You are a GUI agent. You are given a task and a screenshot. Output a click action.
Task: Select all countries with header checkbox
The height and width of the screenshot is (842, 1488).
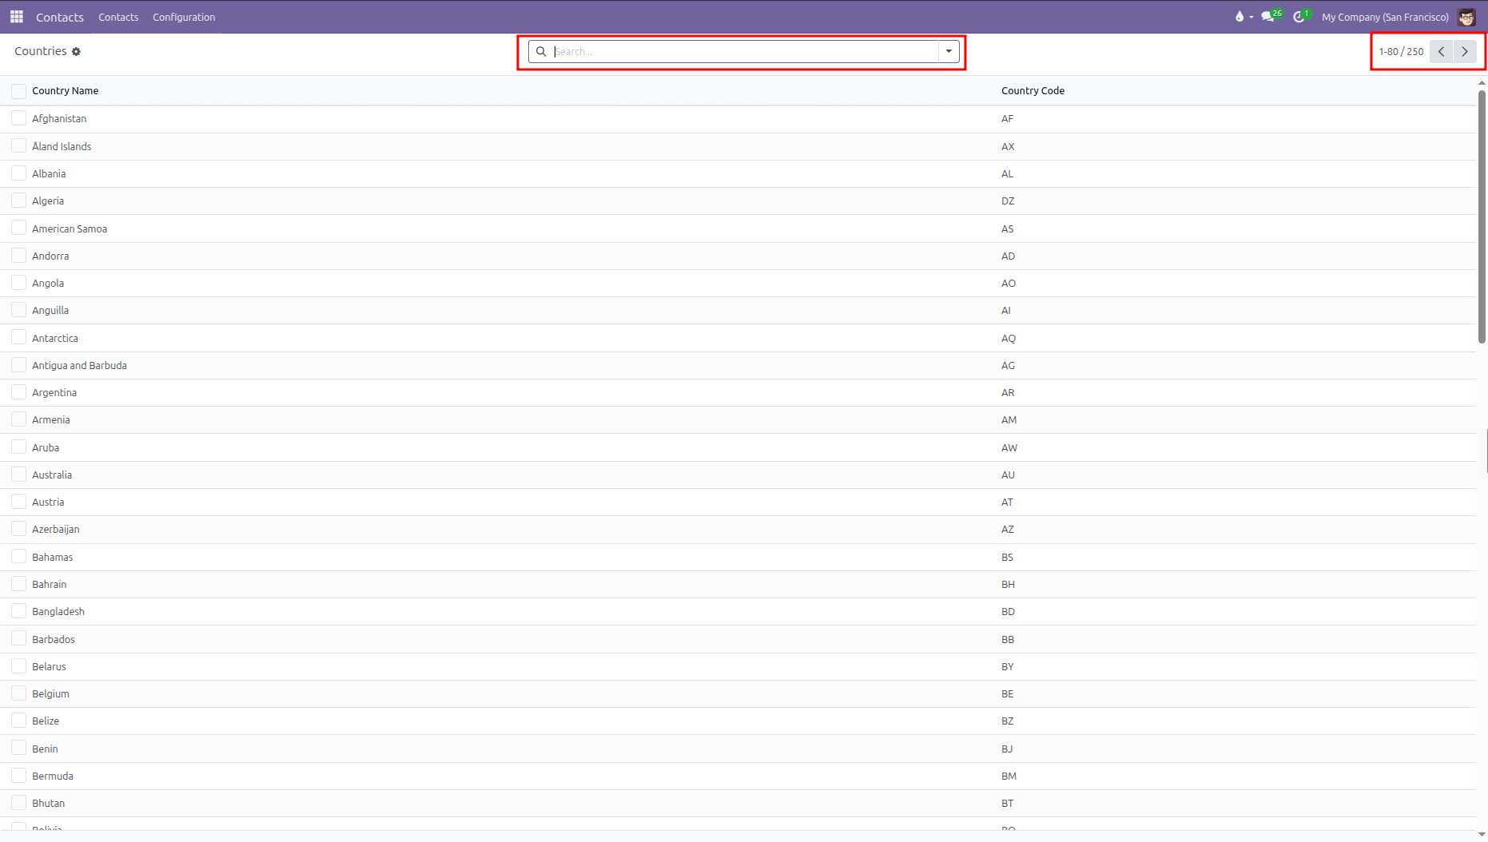[18, 91]
